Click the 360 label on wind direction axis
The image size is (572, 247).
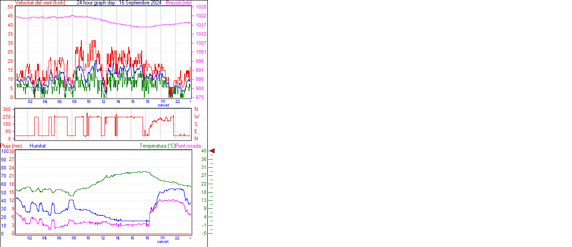(x=7, y=109)
